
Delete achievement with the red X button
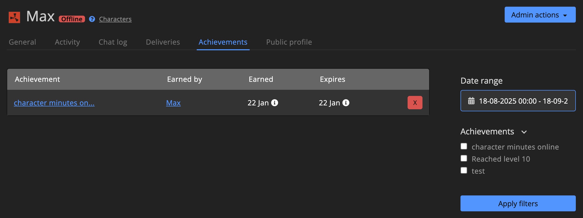point(415,103)
